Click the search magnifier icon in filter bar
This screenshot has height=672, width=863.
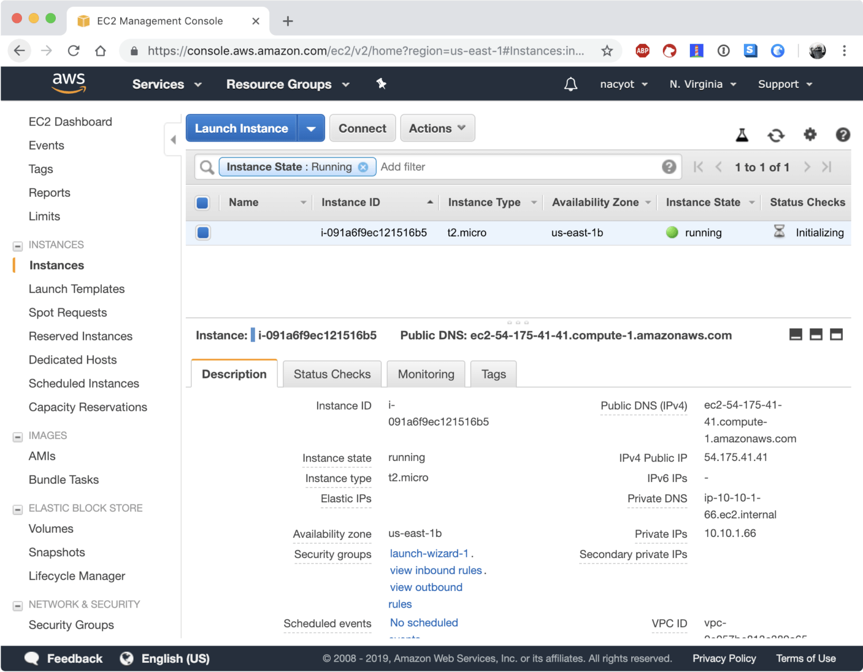pos(207,167)
